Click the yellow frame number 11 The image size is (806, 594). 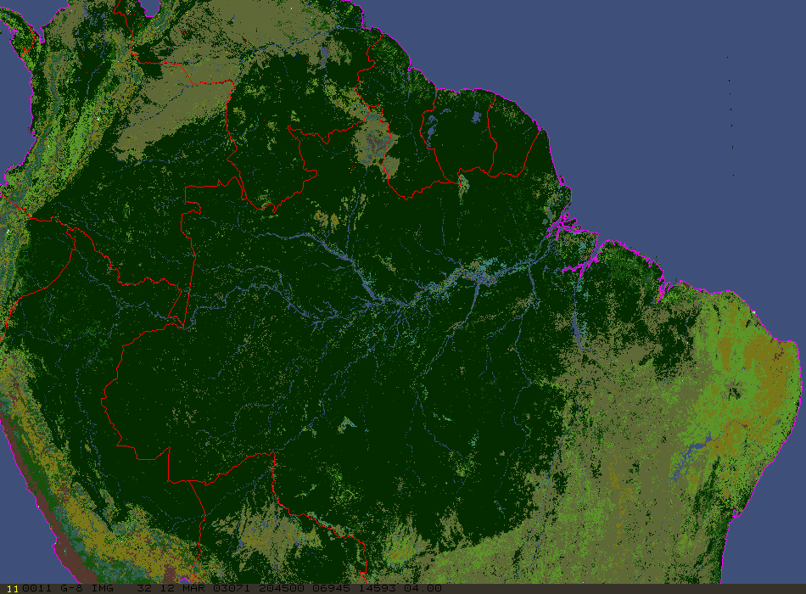click(10, 588)
